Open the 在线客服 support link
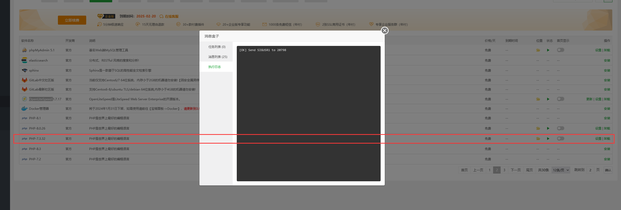This screenshot has height=210, width=621. point(169,16)
